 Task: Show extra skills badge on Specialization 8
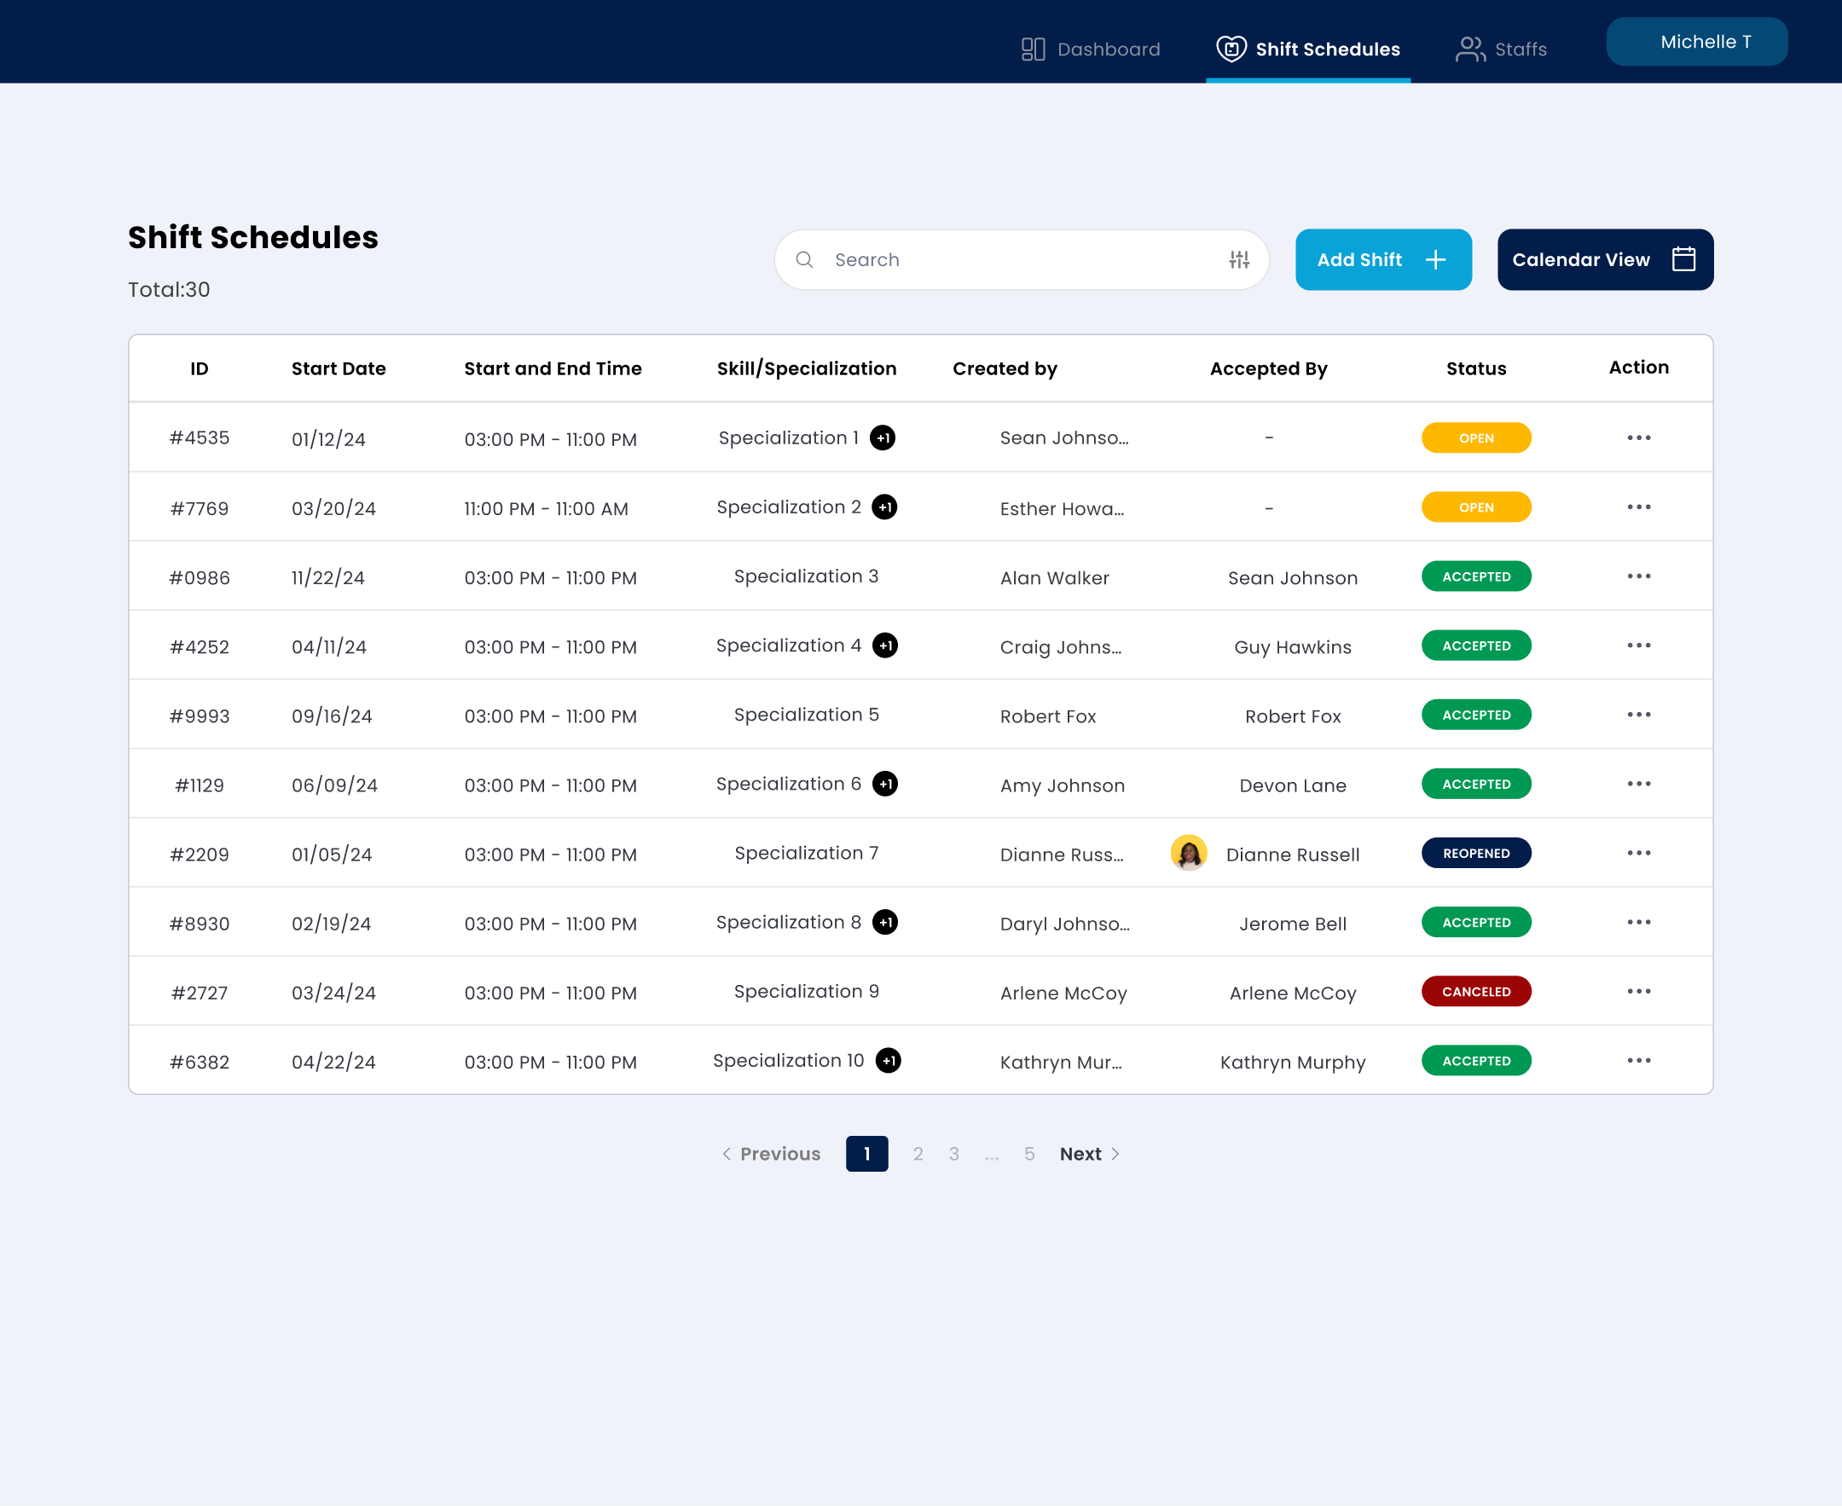(884, 922)
